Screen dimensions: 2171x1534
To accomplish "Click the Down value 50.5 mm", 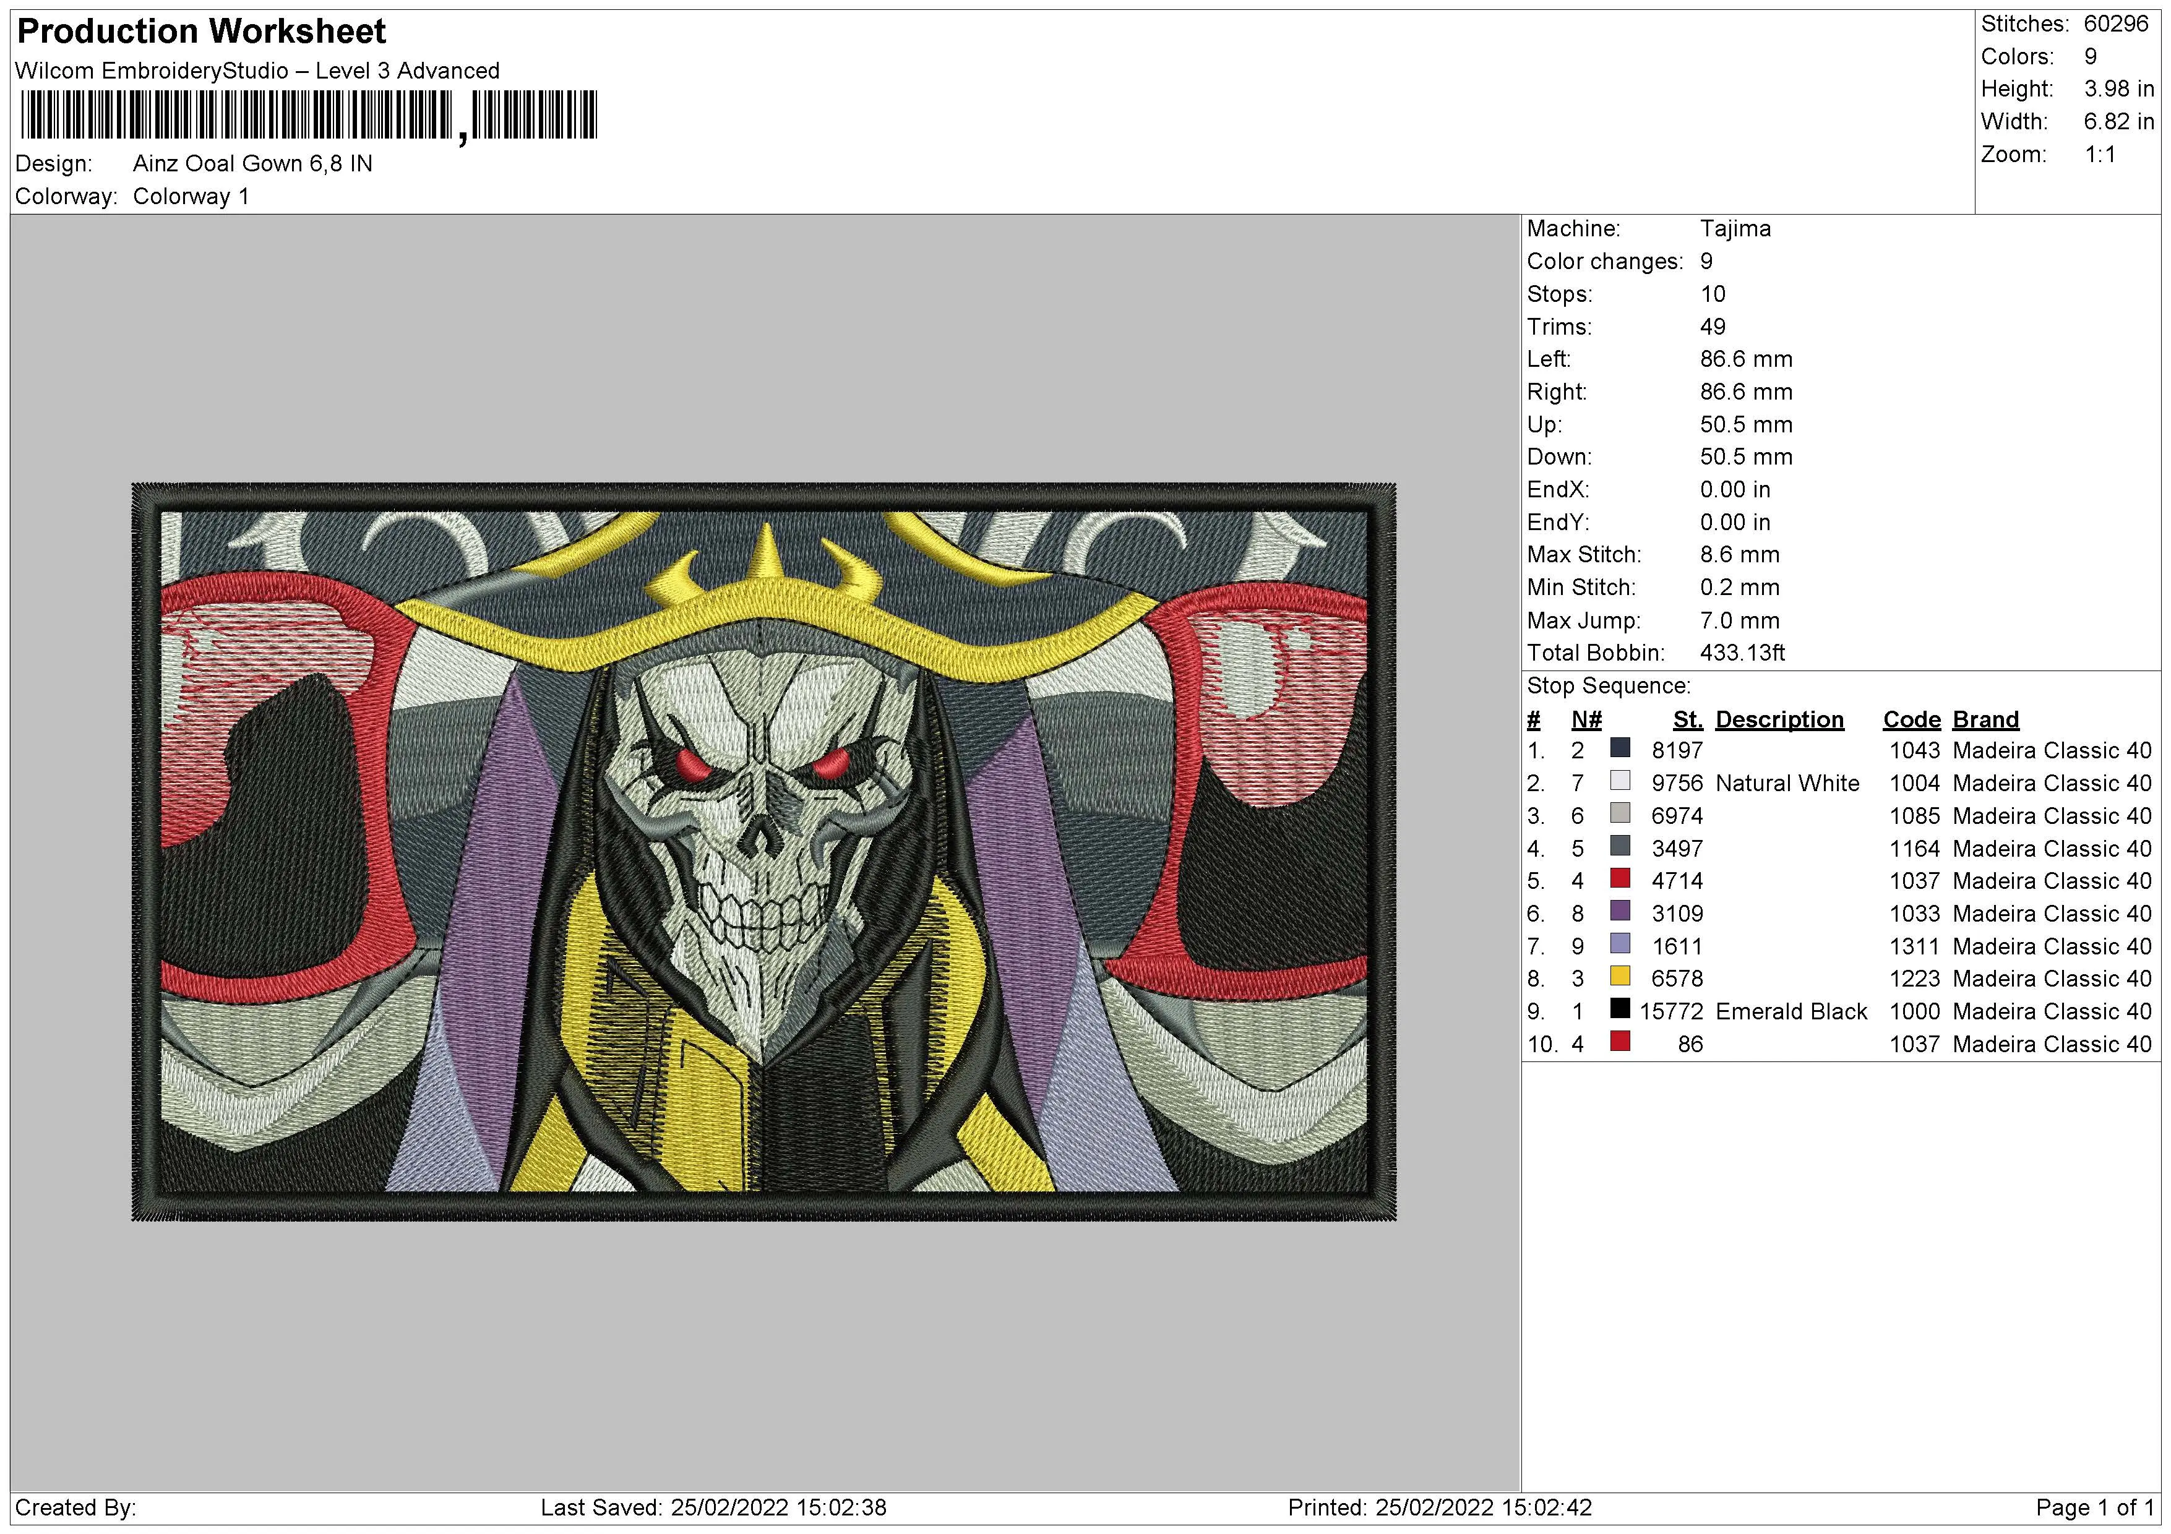I will tap(1745, 458).
